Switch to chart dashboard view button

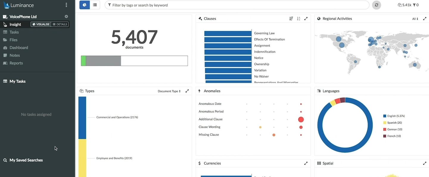tap(85, 5)
